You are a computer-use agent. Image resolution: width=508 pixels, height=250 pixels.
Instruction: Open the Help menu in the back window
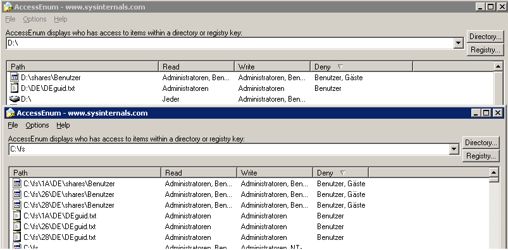[61, 19]
